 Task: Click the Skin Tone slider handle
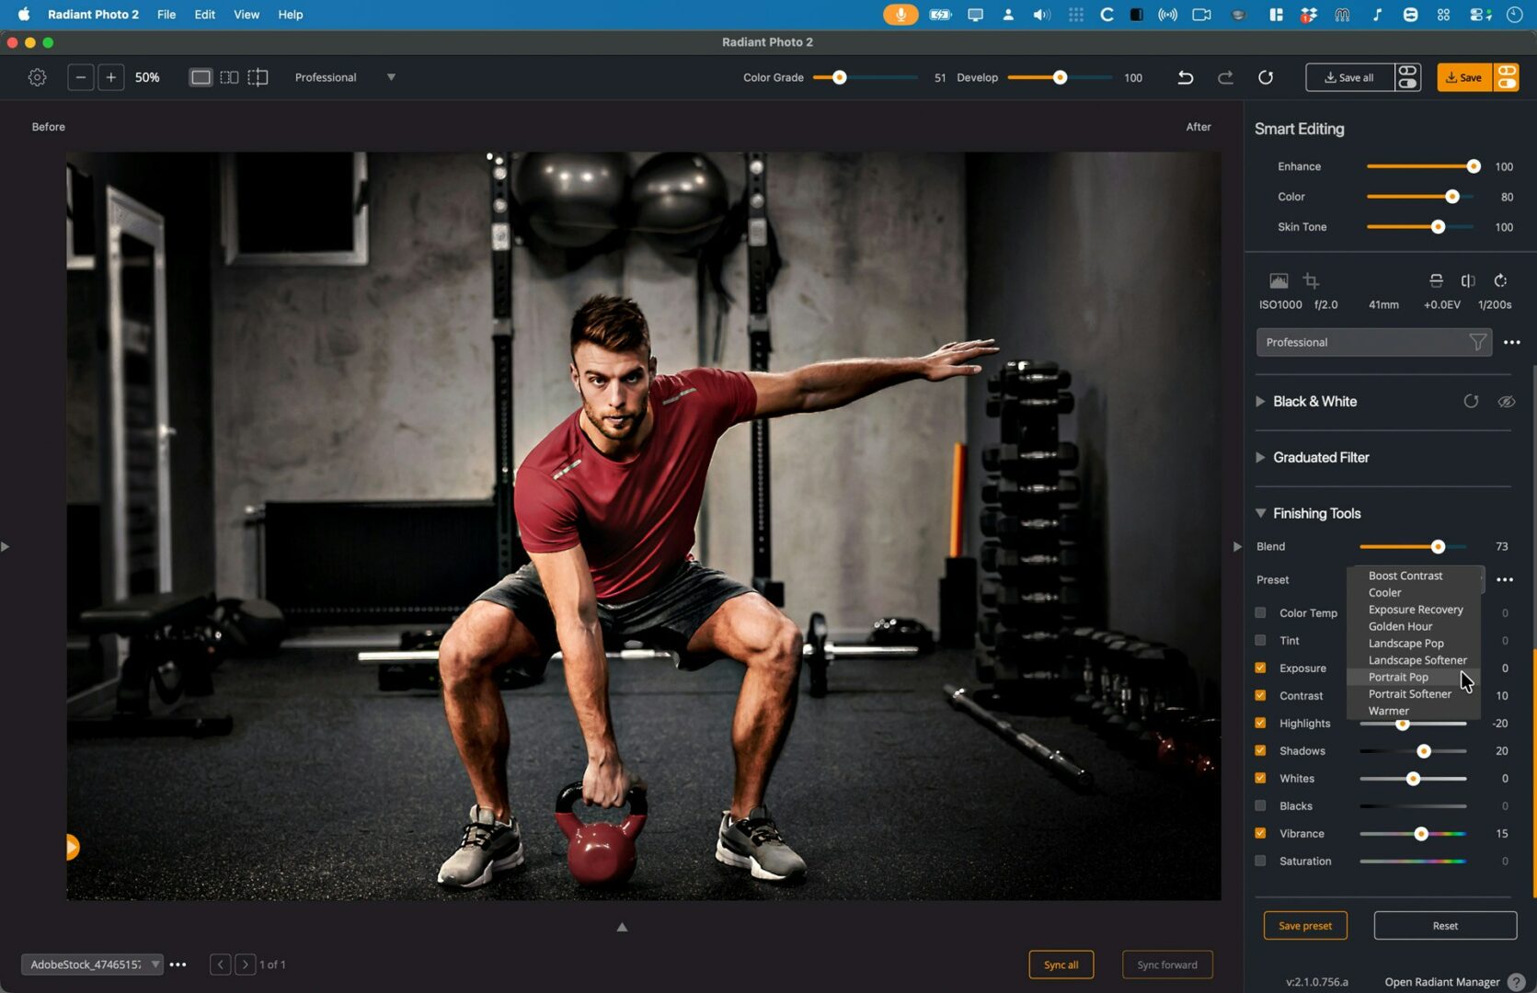click(1438, 227)
